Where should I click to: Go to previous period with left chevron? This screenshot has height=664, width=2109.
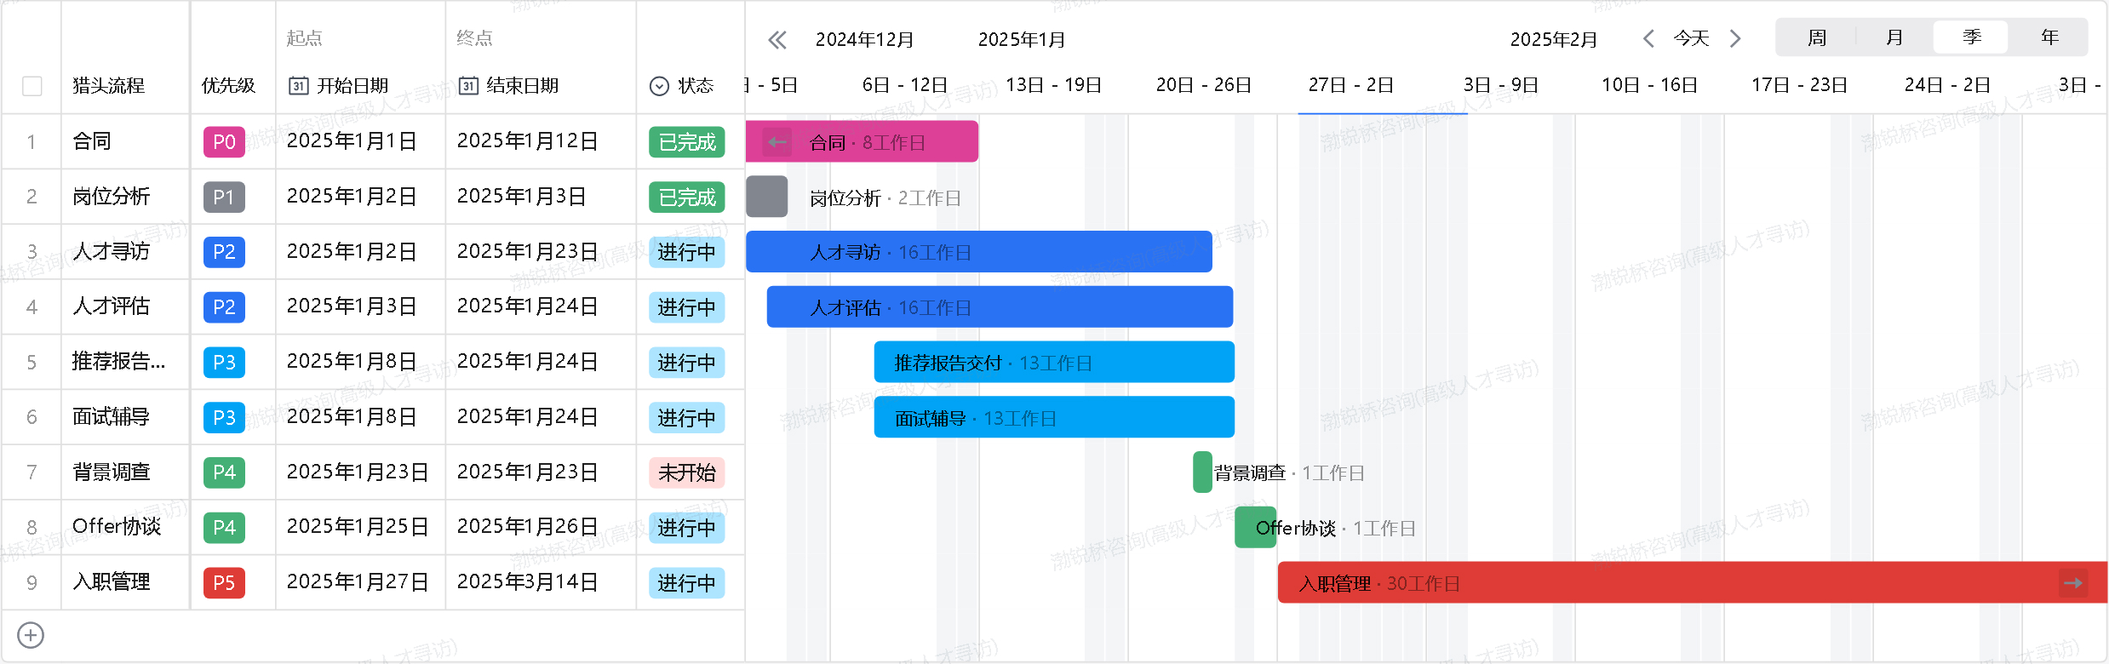pos(1648,38)
